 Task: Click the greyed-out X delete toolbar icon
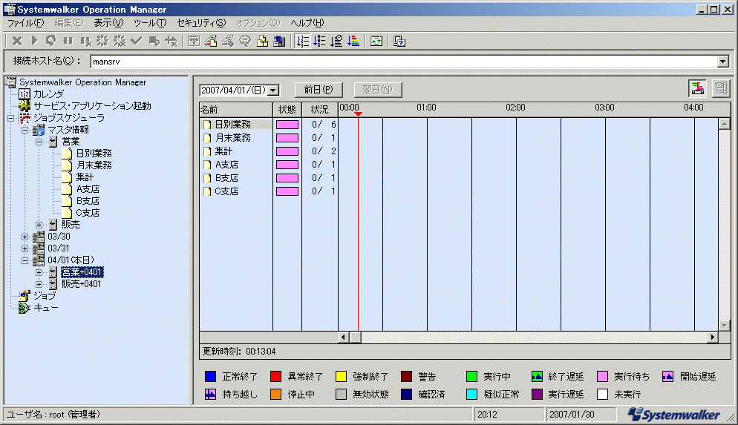[x=17, y=42]
